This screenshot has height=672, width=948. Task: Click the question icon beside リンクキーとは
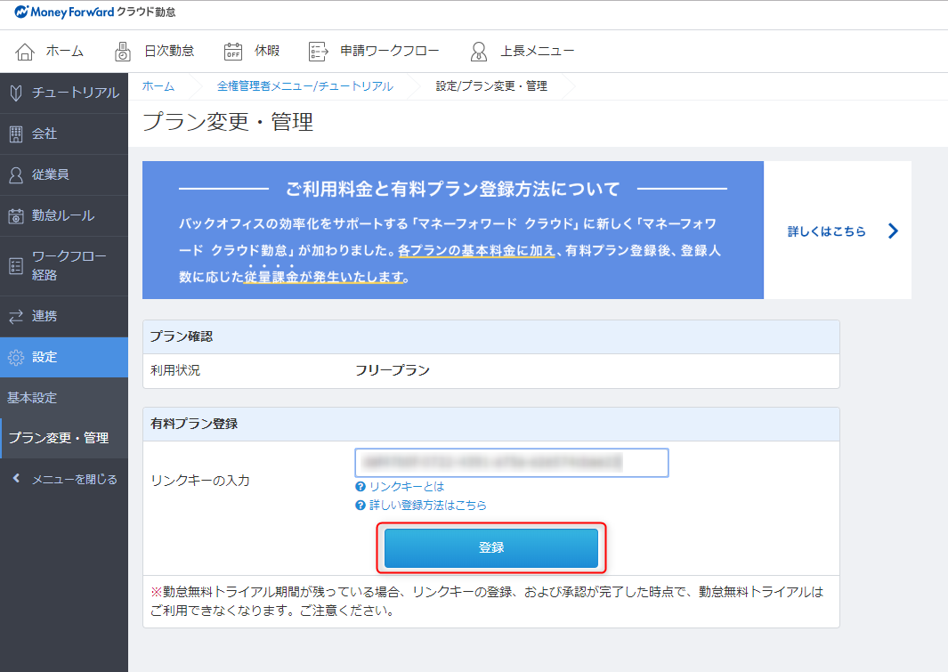click(361, 487)
